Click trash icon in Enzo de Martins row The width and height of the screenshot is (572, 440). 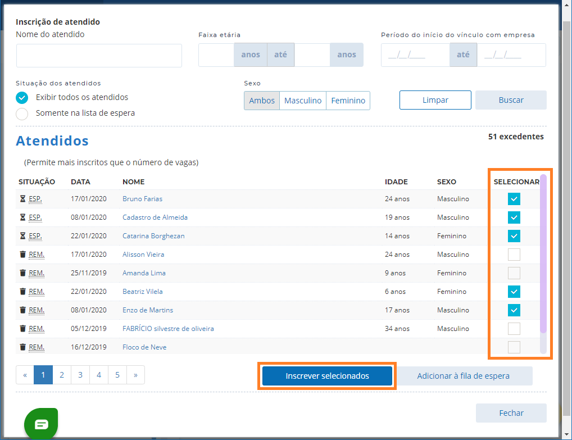22,310
